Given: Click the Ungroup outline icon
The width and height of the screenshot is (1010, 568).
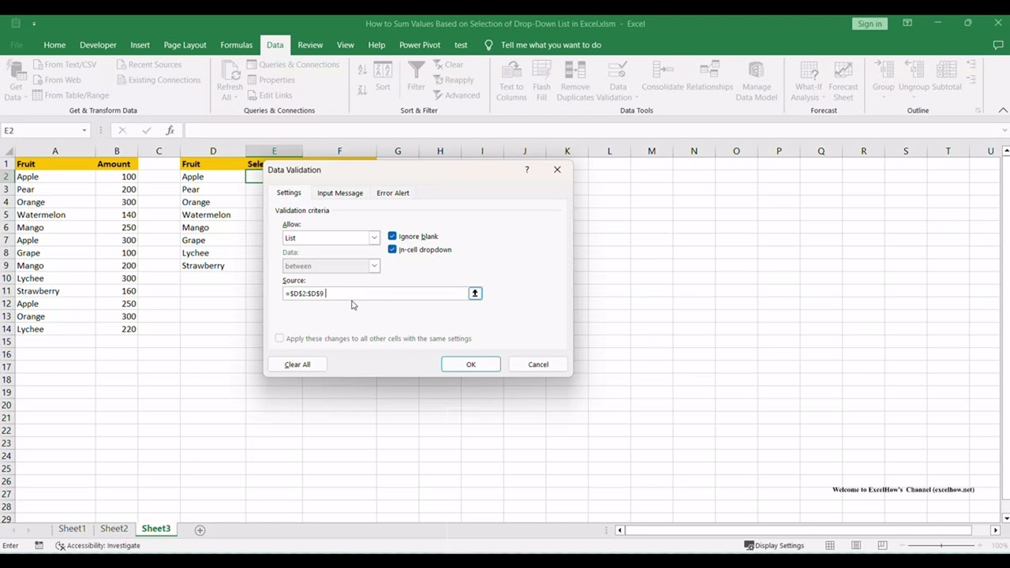Looking at the screenshot, I should pos(914,70).
